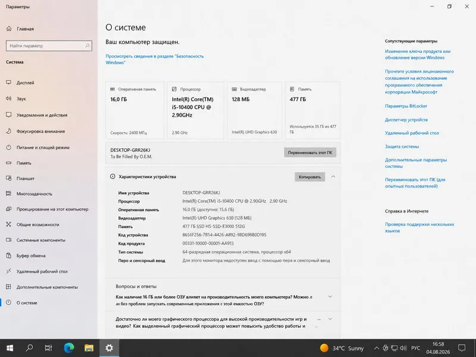
Task: Click the 477 ГБ SSD HS-SSD-E3000 512G value
Action: [x=214, y=226]
